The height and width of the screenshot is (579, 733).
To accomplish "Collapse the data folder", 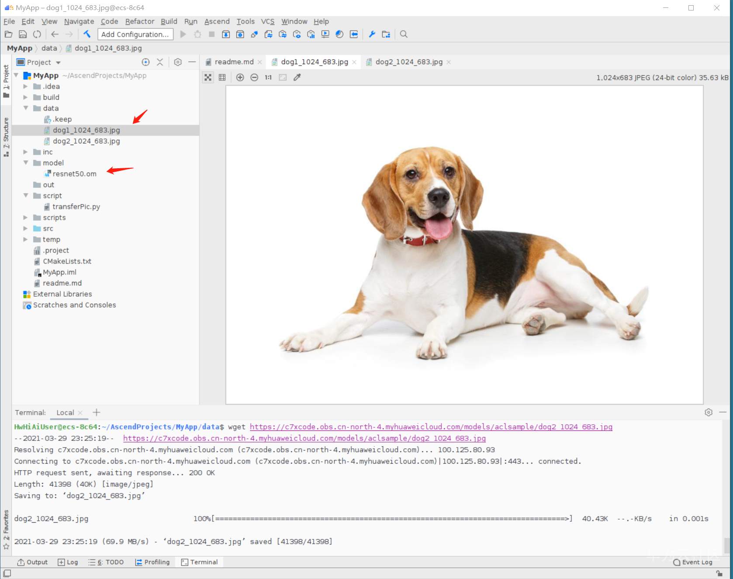I will [25, 108].
